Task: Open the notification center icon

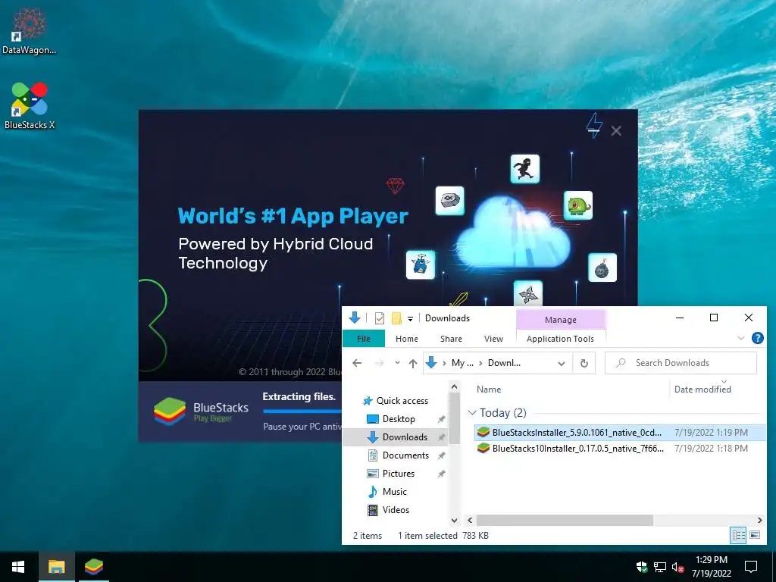Action: (x=751, y=567)
